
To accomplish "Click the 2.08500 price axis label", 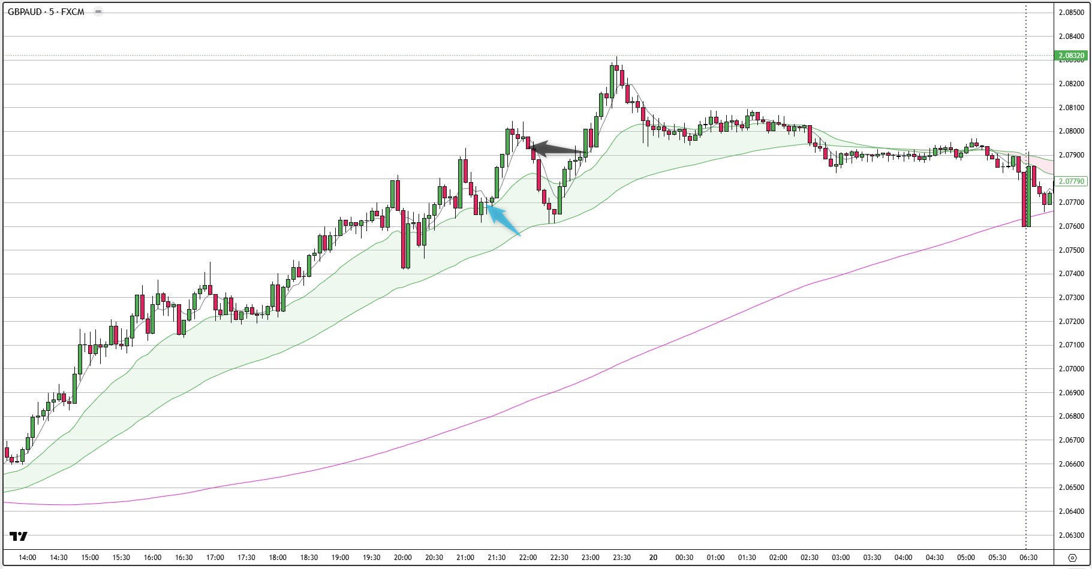I will pos(1071,13).
